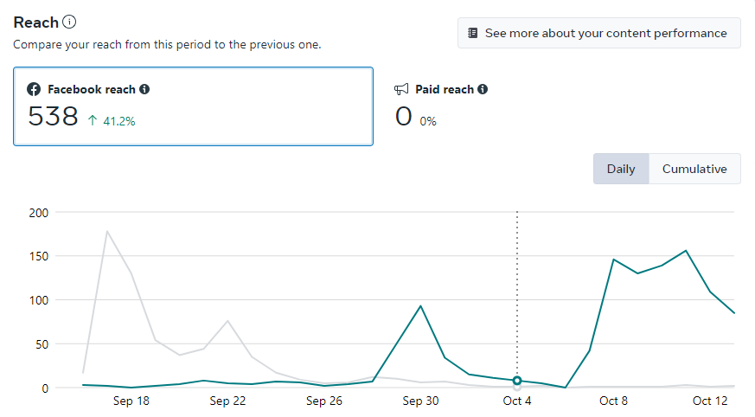The width and height of the screenshot is (755, 417).
Task: Click the info icon beside Reach heading
Action: point(70,22)
